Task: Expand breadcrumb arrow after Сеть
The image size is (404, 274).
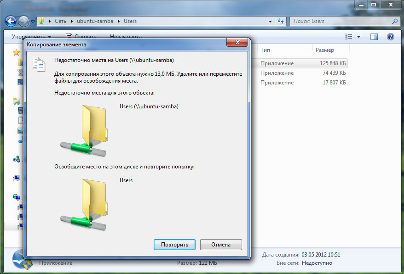Action: point(72,21)
